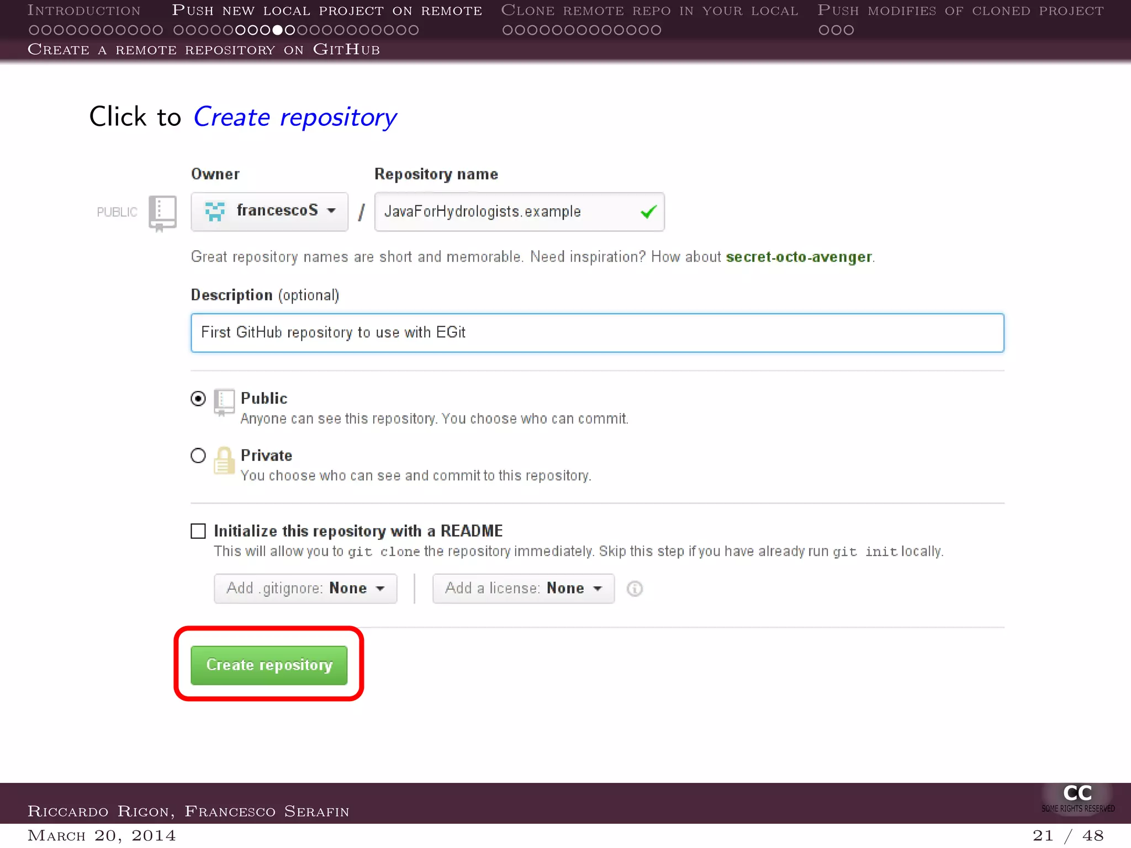
Task: Click the filled progress dot in the header navigation
Action: coord(278,30)
